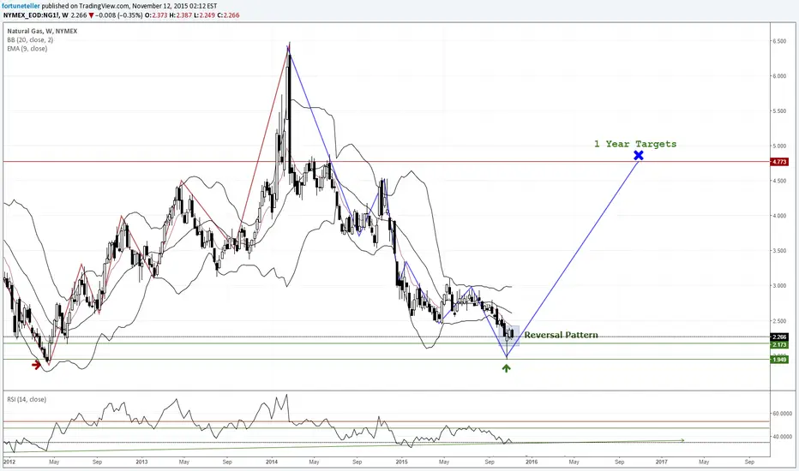Image resolution: width=799 pixels, height=471 pixels.
Task: Click the 2017 label on time axis
Action: 662,462
